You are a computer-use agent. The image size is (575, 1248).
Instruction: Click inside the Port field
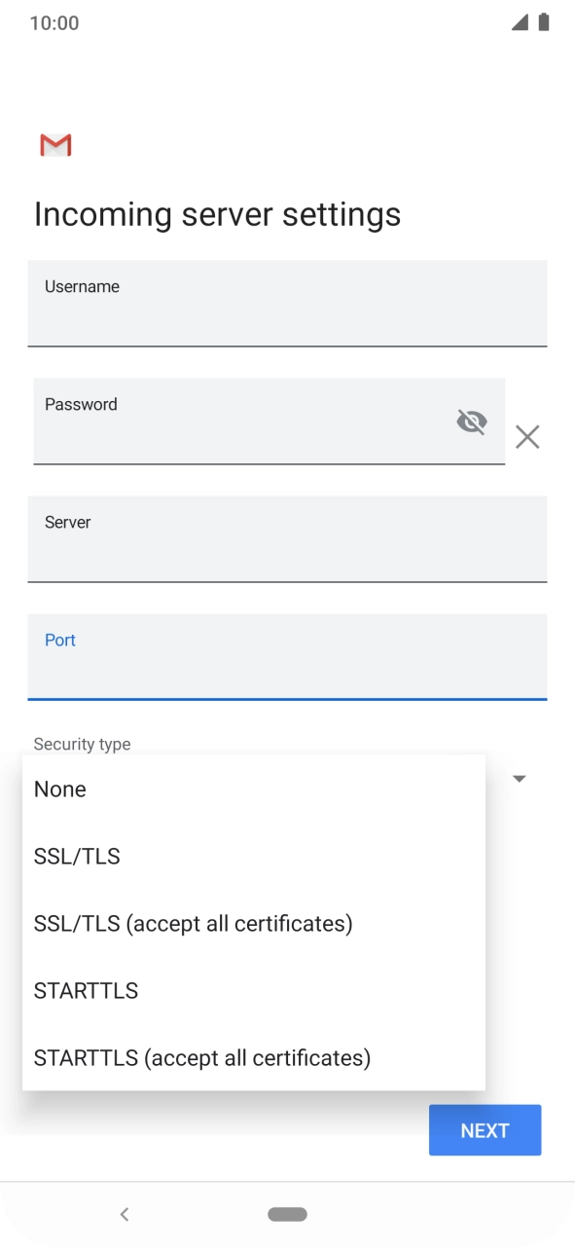pyautogui.click(x=287, y=656)
